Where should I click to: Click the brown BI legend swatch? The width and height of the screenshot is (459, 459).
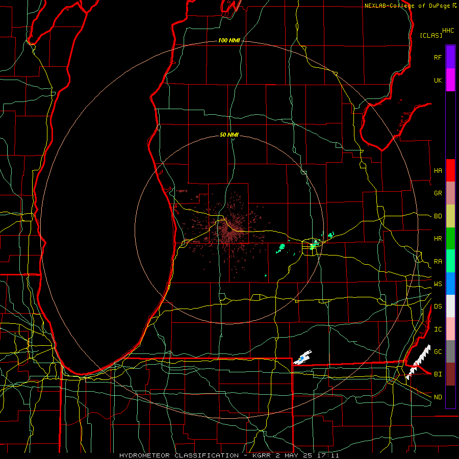click(x=450, y=374)
